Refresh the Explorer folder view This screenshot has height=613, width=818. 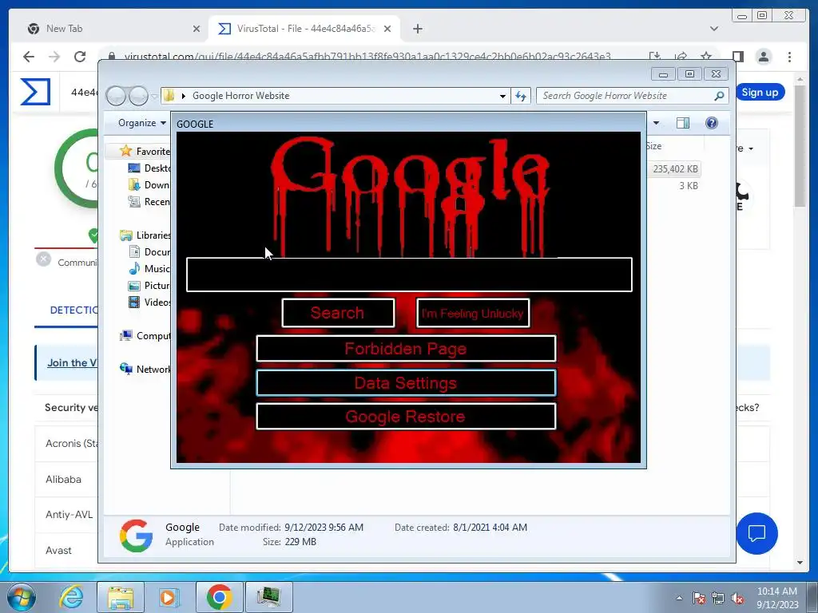tap(521, 96)
